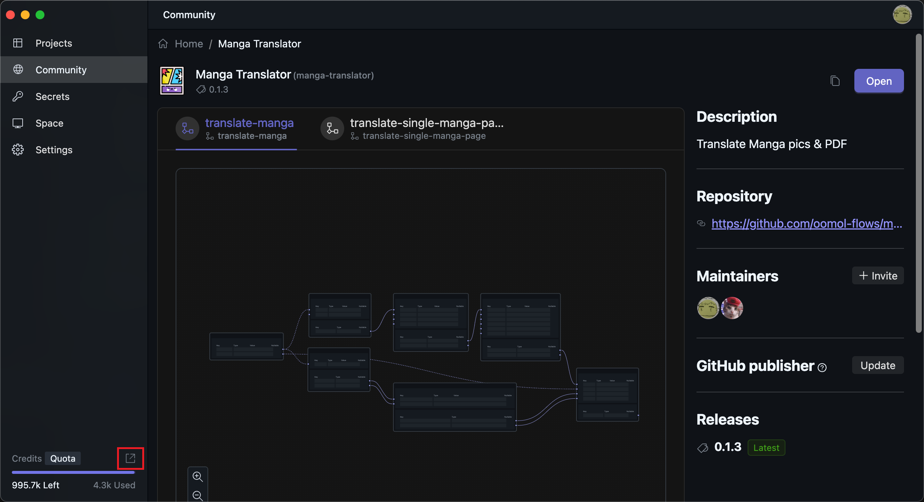Screen dimensions: 924x502
Task: Open Settings from the sidebar
Action: pyautogui.click(x=54, y=150)
